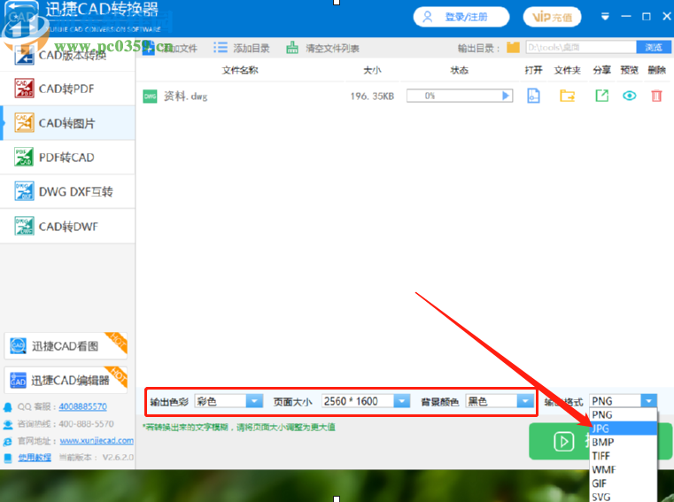The height and width of the screenshot is (502, 674).
Task: Click the 浏览 browse button
Action: pyautogui.click(x=654, y=47)
